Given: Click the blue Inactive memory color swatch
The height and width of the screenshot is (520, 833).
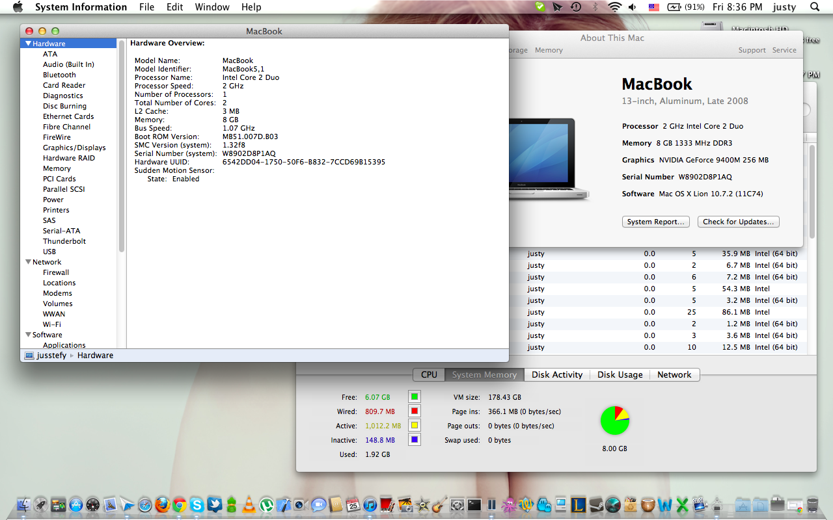Looking at the screenshot, I should pyautogui.click(x=415, y=439).
